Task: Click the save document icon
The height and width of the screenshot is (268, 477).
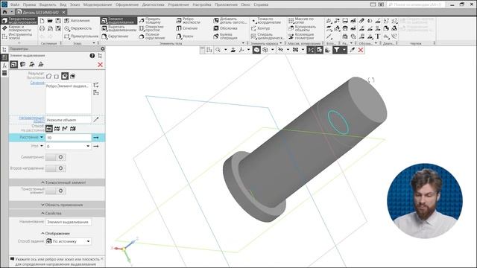Action: pos(58,21)
